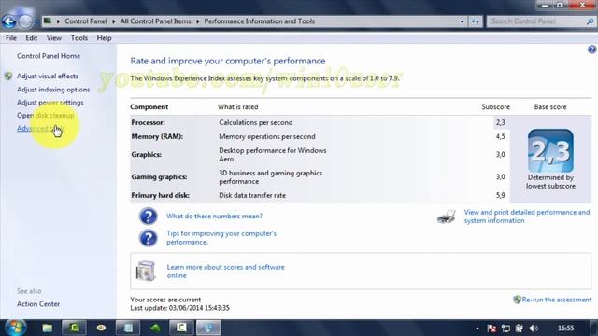
Task: Click All Control Panel Items breadcrumb
Action: (x=155, y=21)
